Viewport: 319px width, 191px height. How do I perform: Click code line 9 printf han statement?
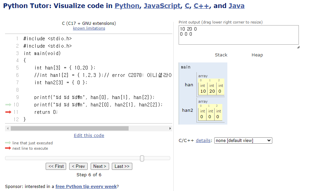click(94, 97)
